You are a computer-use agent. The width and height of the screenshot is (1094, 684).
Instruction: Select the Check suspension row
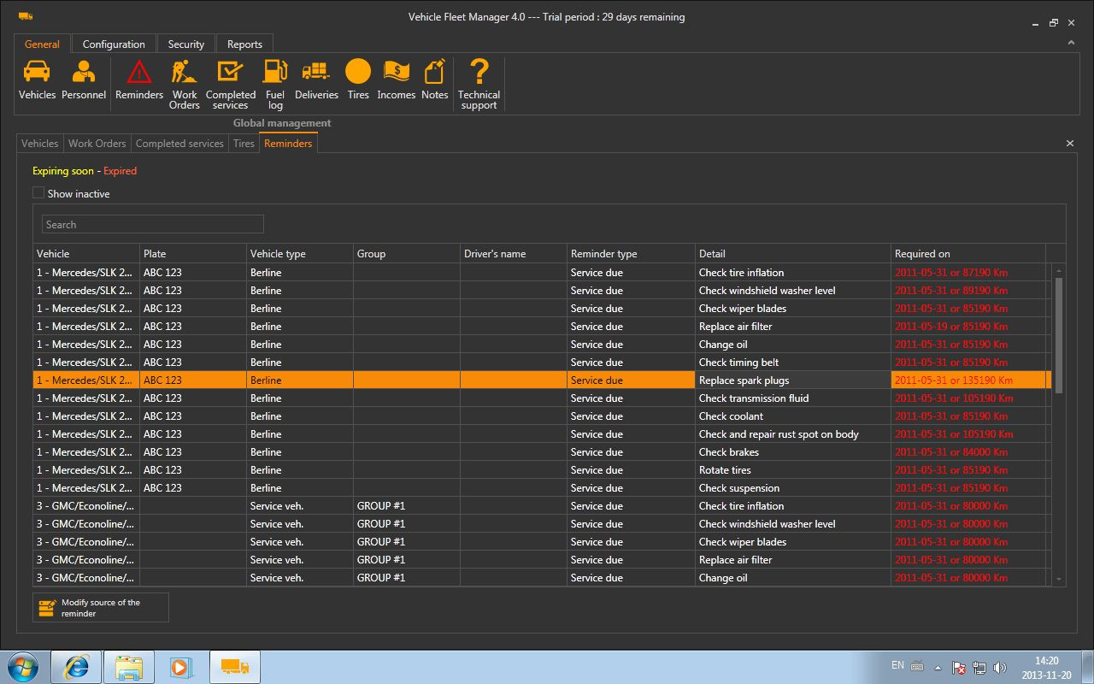pos(543,488)
